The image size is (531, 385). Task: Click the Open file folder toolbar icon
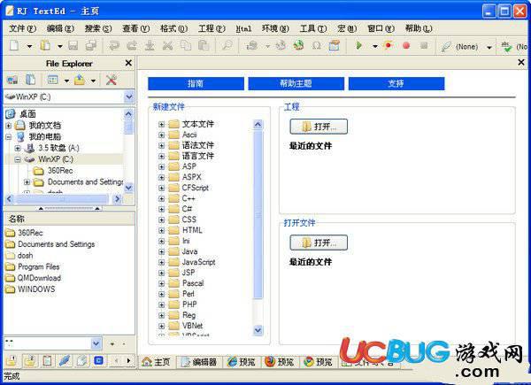tap(45, 45)
